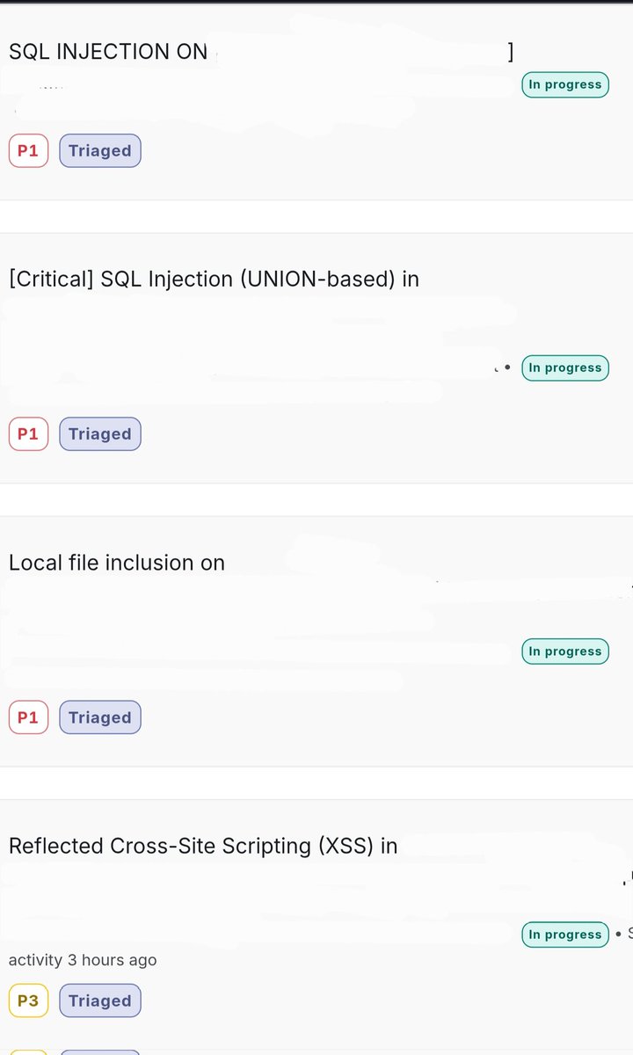The height and width of the screenshot is (1055, 633).
Task: Click the bullet dot beside UNION-based report's In progress
Action: coord(507,367)
